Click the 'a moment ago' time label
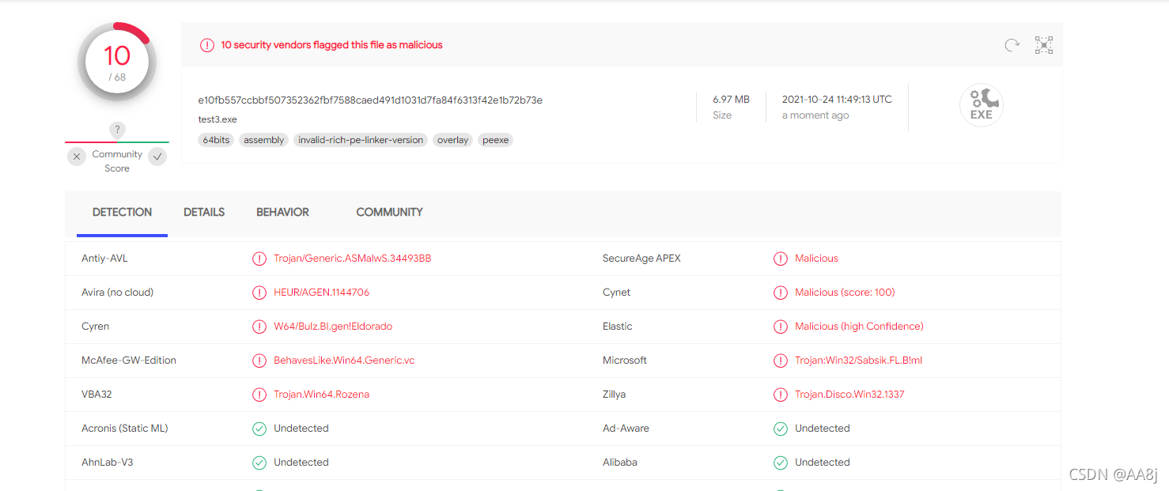Viewport: 1169px width, 491px height. tap(815, 115)
